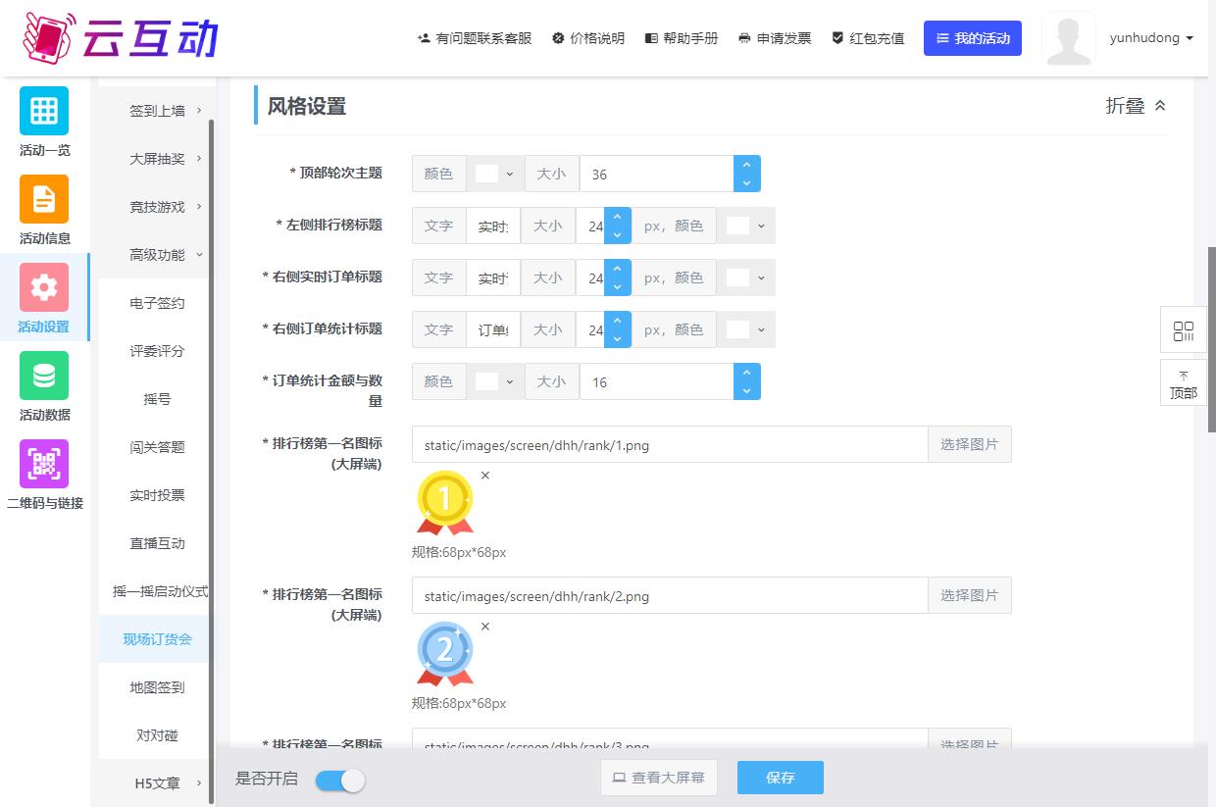Jump to top with 顶部 button
Image resolution: width=1216 pixels, height=807 pixels.
1183,383
